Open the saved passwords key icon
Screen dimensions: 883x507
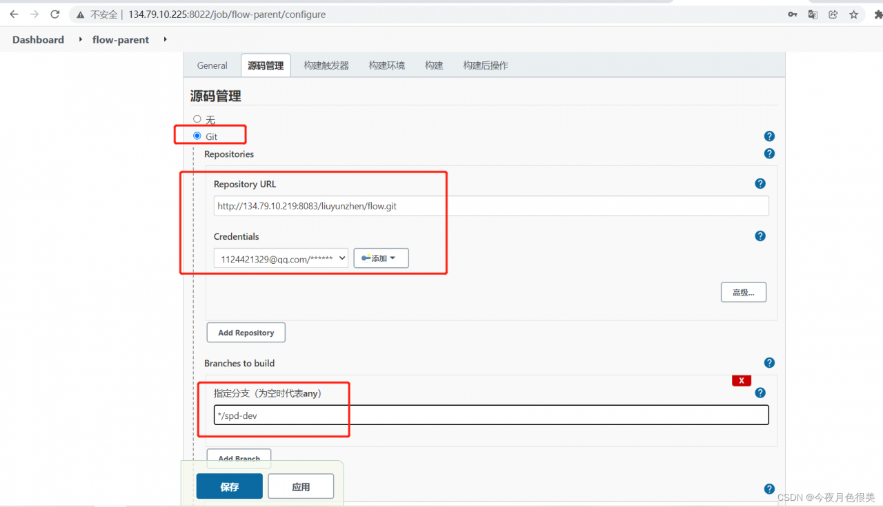(793, 14)
